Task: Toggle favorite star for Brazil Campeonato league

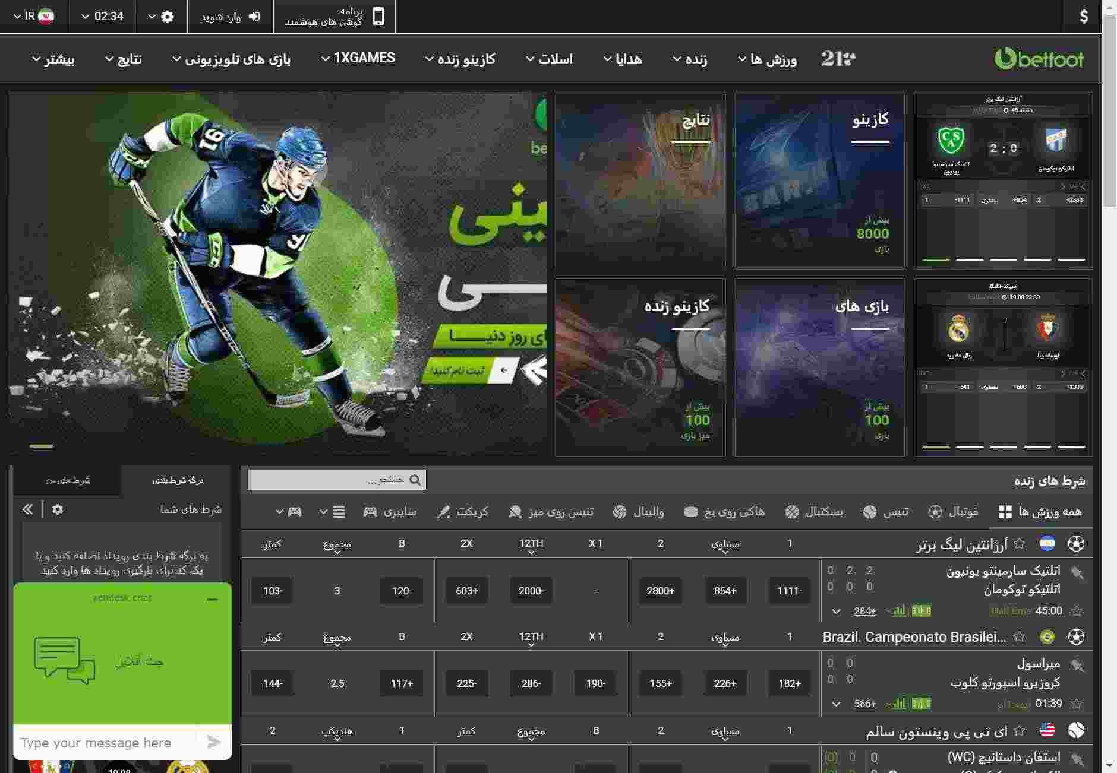Action: (1020, 637)
